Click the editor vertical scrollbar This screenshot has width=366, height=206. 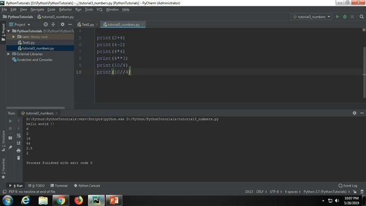click(364, 73)
